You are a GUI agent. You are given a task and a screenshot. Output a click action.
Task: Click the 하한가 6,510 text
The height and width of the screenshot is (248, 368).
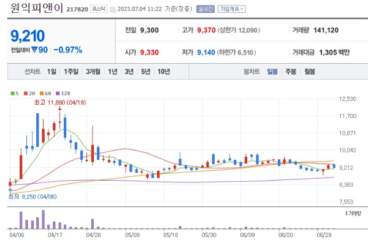pyautogui.click(x=236, y=52)
